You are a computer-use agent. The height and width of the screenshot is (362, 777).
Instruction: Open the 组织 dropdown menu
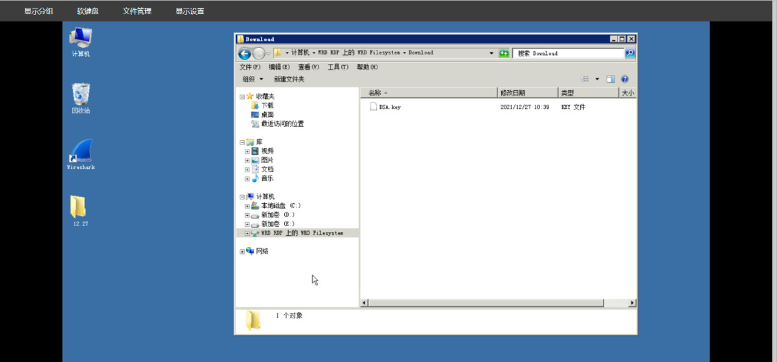[x=253, y=79]
